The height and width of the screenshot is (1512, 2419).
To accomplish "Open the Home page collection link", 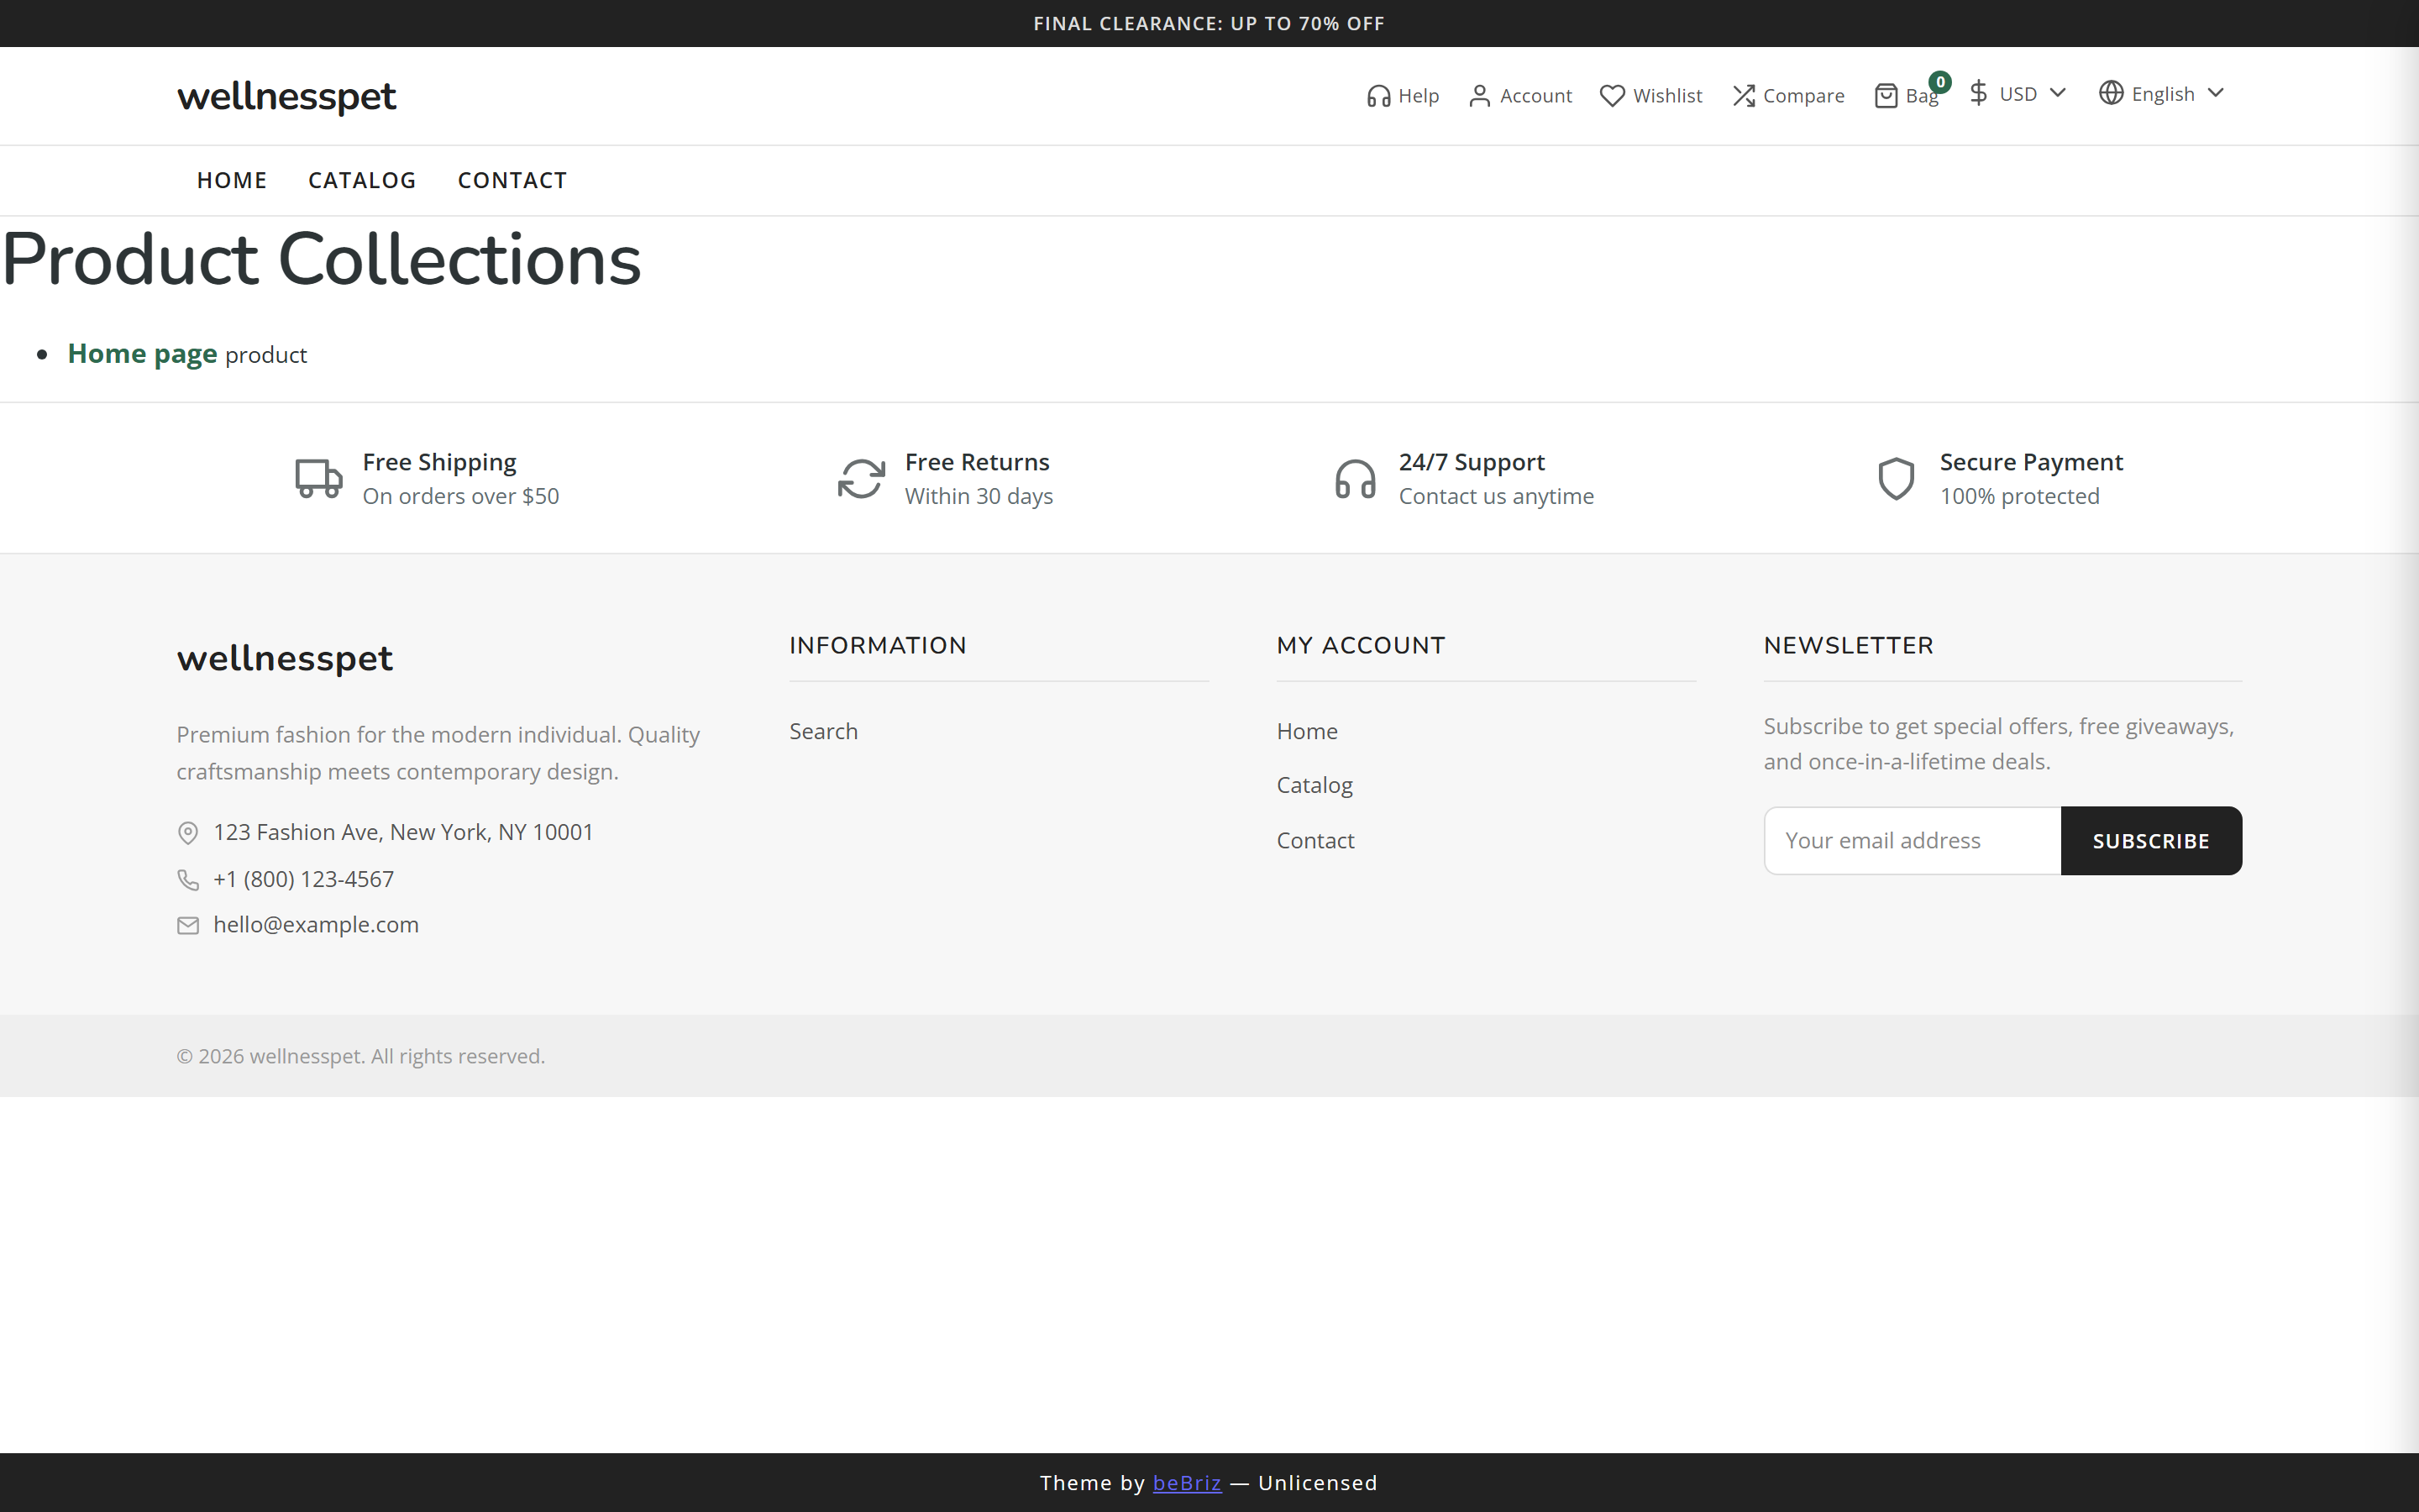I will click(142, 354).
